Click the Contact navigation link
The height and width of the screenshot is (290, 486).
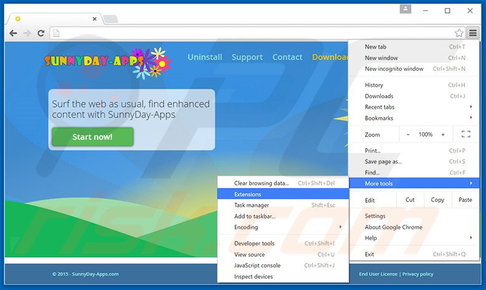[x=287, y=57]
